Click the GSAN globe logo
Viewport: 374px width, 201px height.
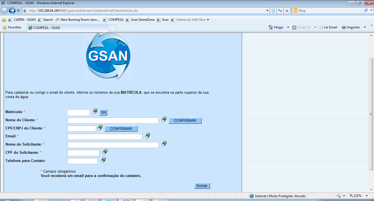click(108, 56)
